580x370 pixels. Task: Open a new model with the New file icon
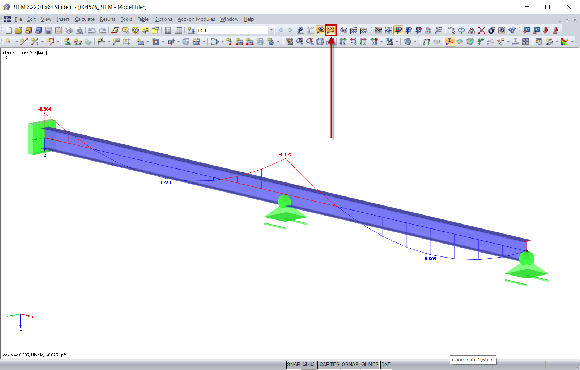(x=8, y=30)
